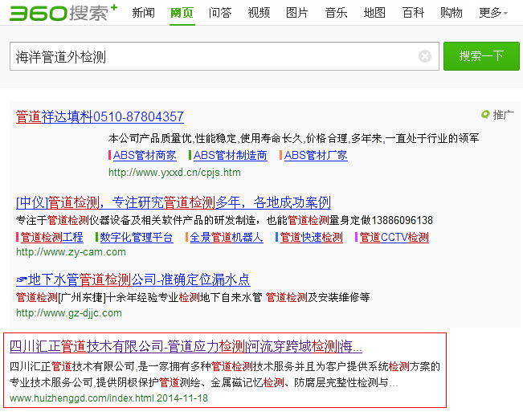Open the 问答 tab

pos(220,13)
